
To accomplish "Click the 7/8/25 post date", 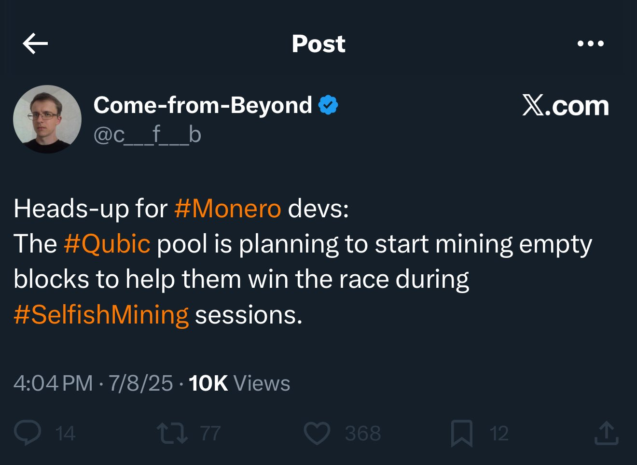I will pyautogui.click(x=140, y=383).
